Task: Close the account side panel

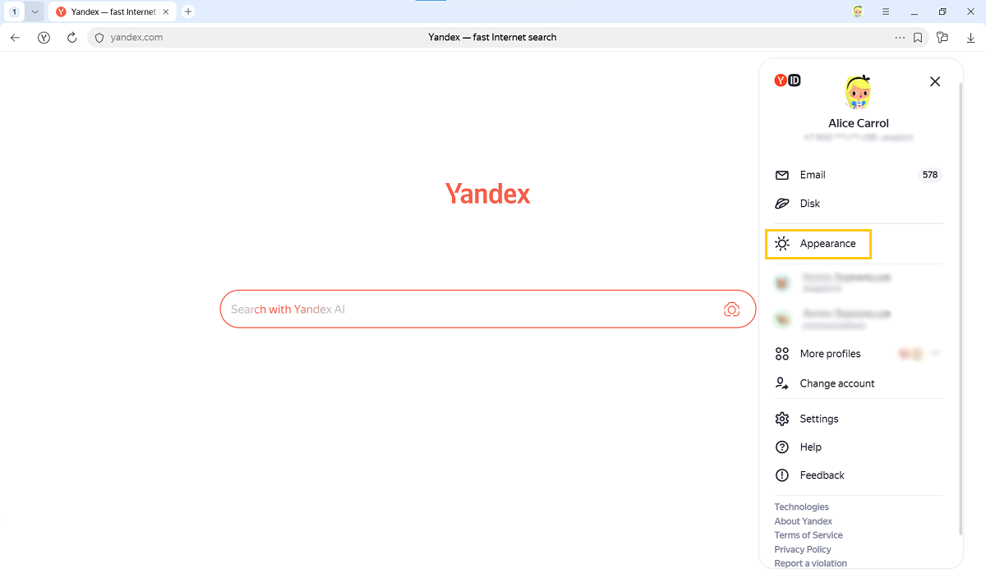Action: point(934,81)
